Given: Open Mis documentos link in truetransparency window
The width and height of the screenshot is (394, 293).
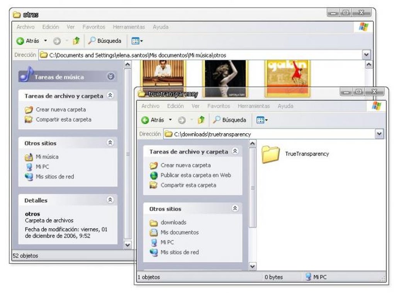Looking at the screenshot, I should point(180,232).
